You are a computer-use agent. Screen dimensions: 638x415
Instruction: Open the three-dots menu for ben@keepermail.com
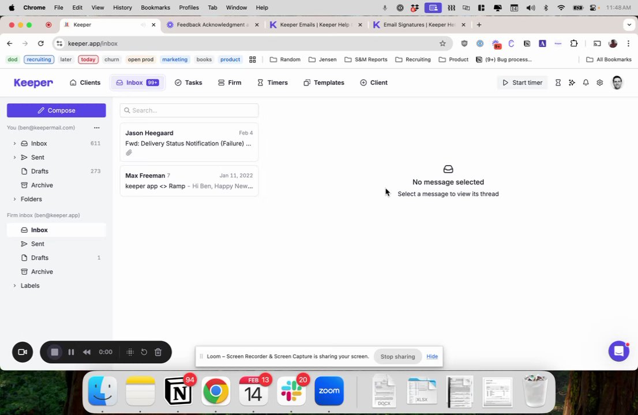coord(96,128)
